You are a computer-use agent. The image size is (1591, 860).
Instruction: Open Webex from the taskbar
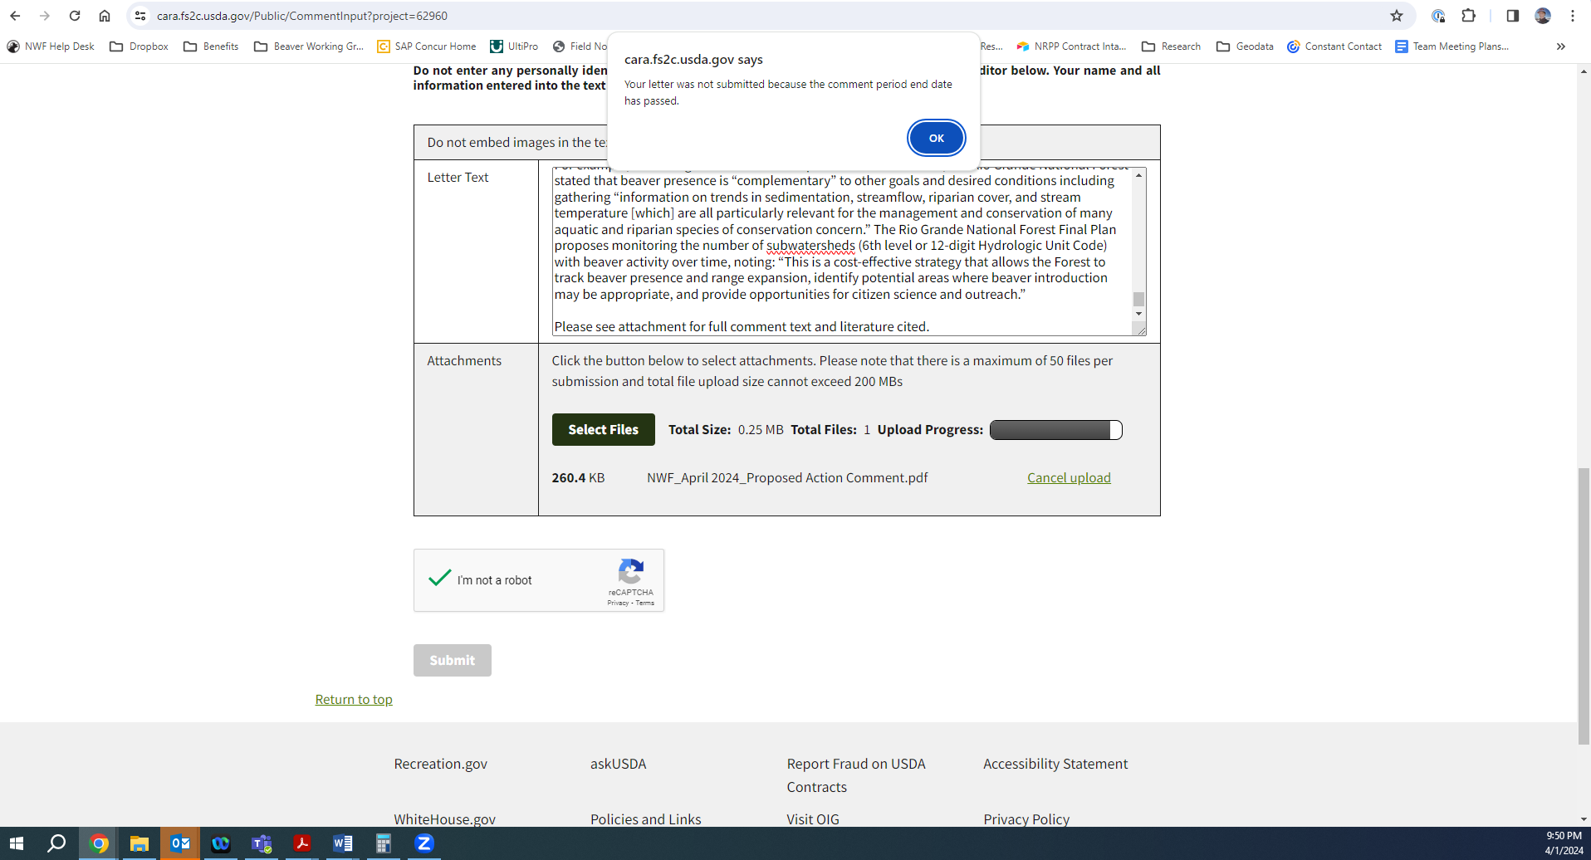point(220,843)
